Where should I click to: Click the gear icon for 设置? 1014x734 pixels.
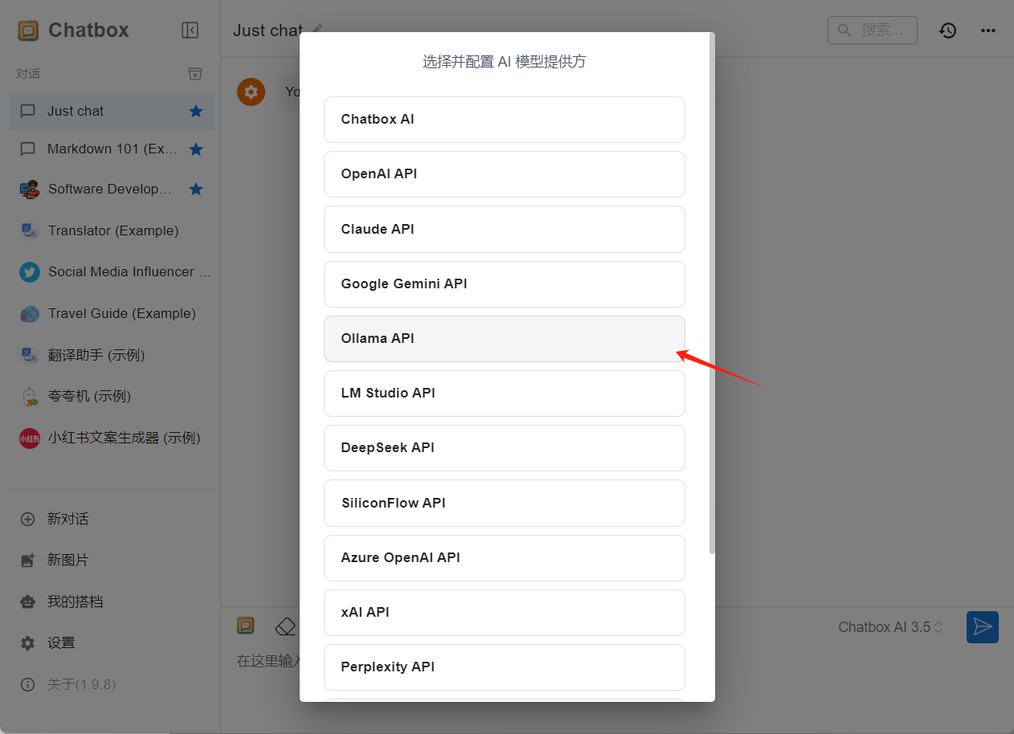tap(28, 643)
